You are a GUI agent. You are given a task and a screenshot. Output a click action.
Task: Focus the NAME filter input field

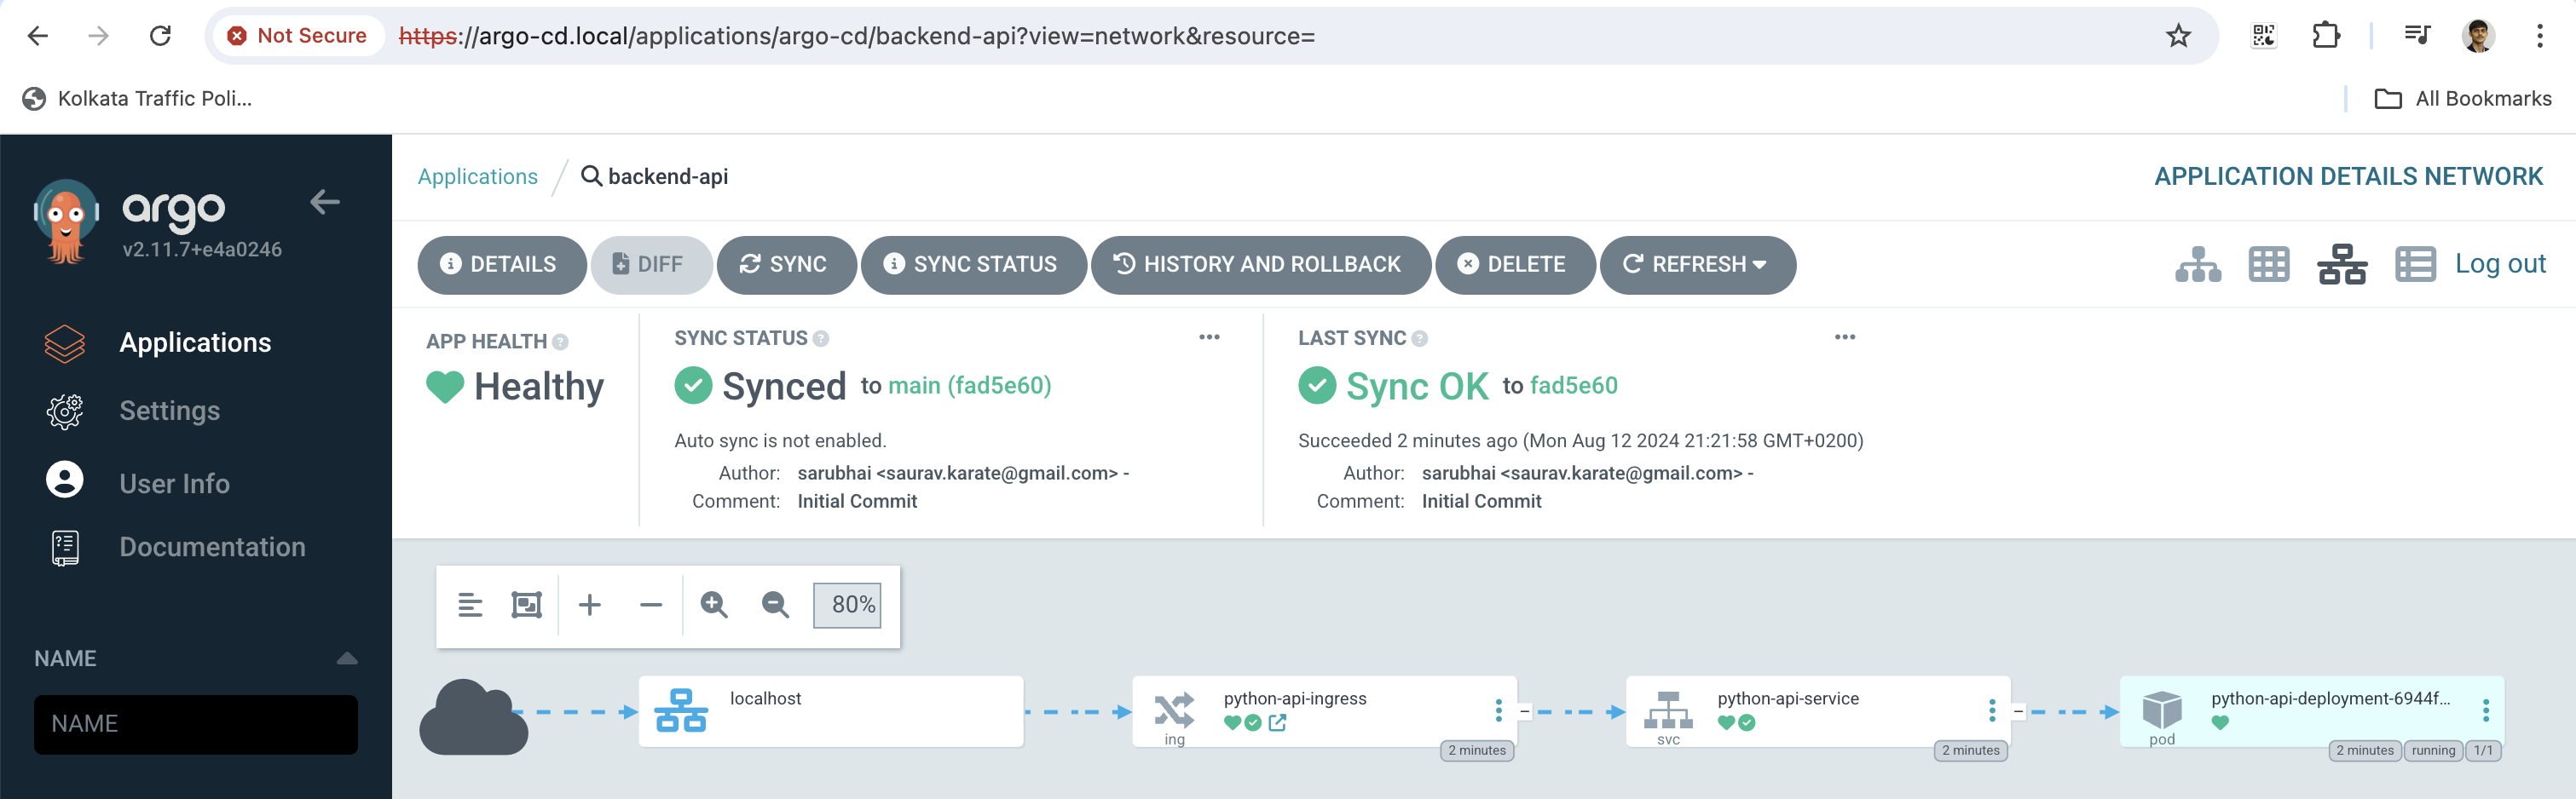[196, 724]
